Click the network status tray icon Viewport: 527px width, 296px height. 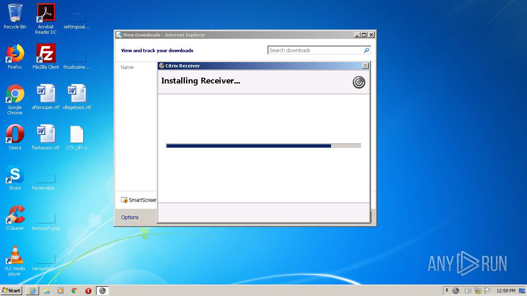pyautogui.click(x=478, y=291)
